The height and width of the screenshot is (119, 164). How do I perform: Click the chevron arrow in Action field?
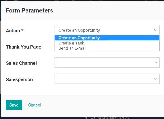156,30
